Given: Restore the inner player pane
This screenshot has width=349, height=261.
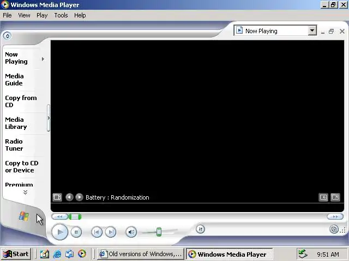Looking at the screenshot, I should click(332, 32).
